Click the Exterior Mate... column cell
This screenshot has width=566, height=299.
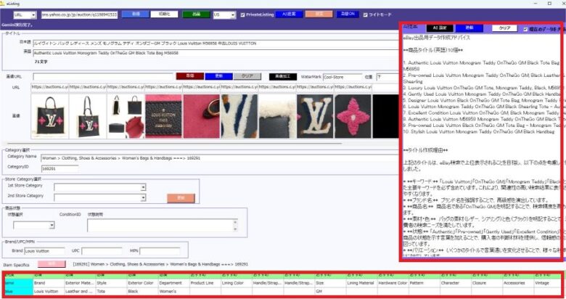[80, 283]
